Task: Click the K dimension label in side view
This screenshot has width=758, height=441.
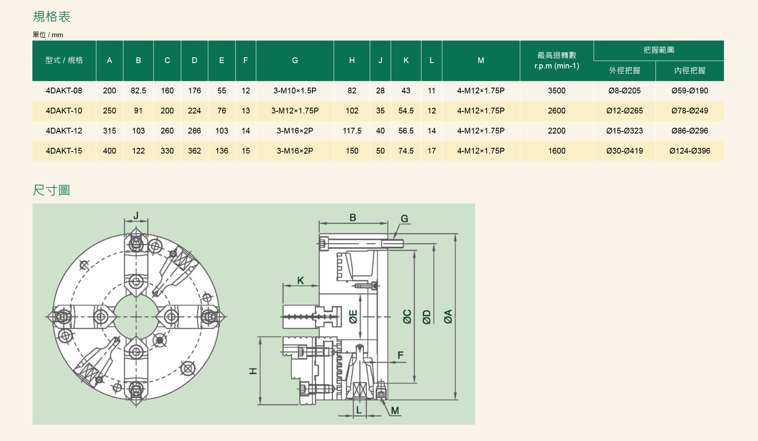Action: tap(300, 280)
